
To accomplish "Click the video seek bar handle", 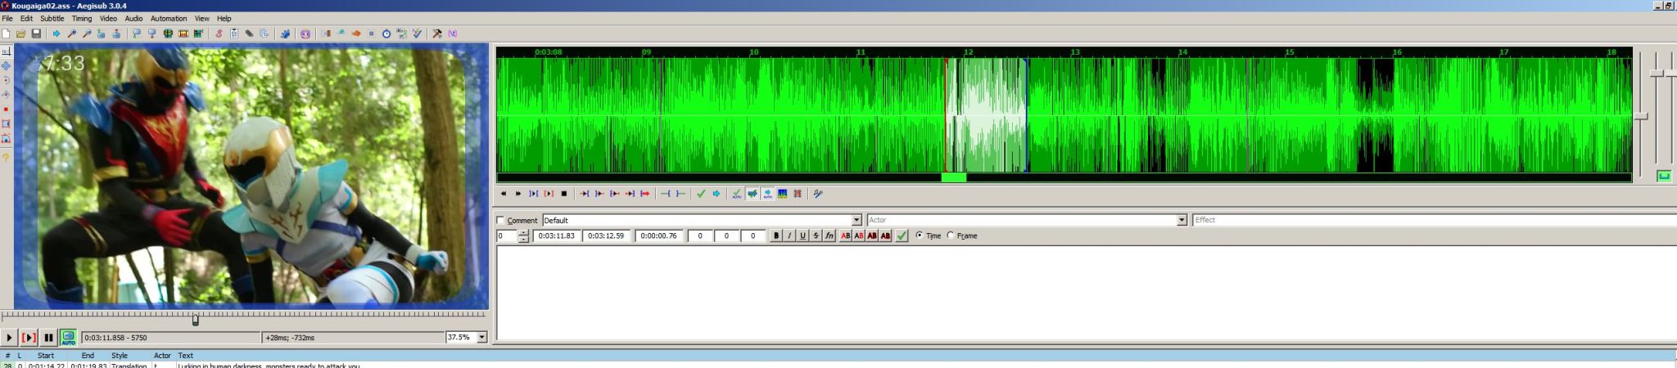I will (x=196, y=319).
